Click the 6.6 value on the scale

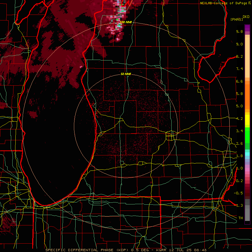[x=239, y=81]
